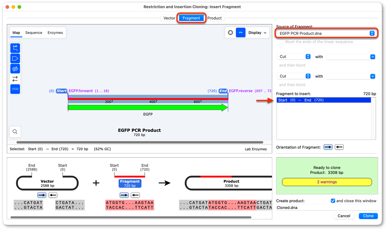Toggle primers display icon in side toolbar
Screen dimensions: 386x229
[15, 69]
